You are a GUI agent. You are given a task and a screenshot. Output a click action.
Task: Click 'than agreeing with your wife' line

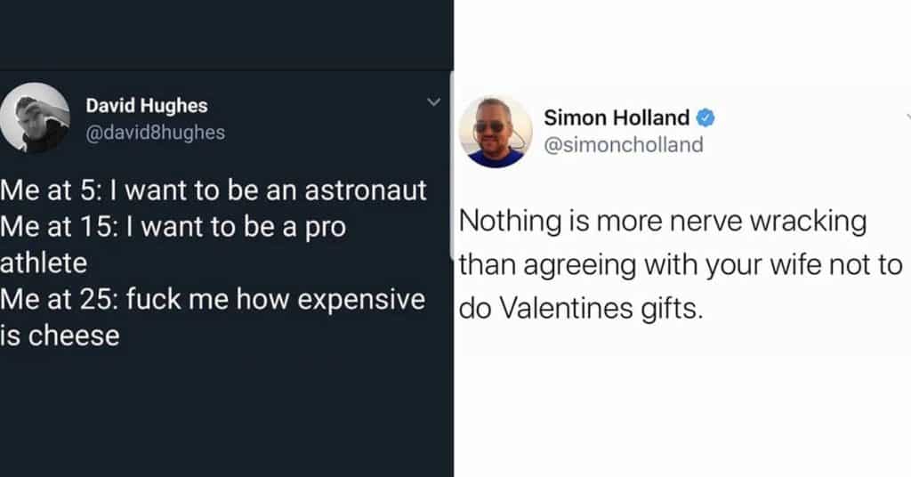click(x=681, y=265)
